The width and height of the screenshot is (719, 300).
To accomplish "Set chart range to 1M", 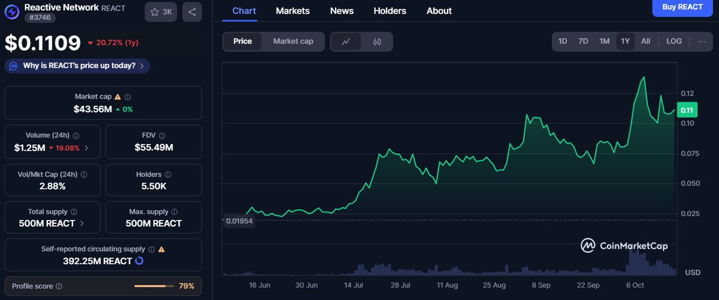I will pyautogui.click(x=605, y=41).
